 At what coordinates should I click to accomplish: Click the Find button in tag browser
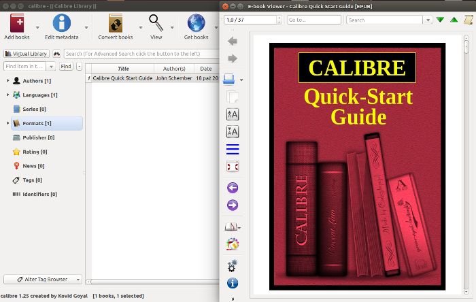tap(66, 66)
